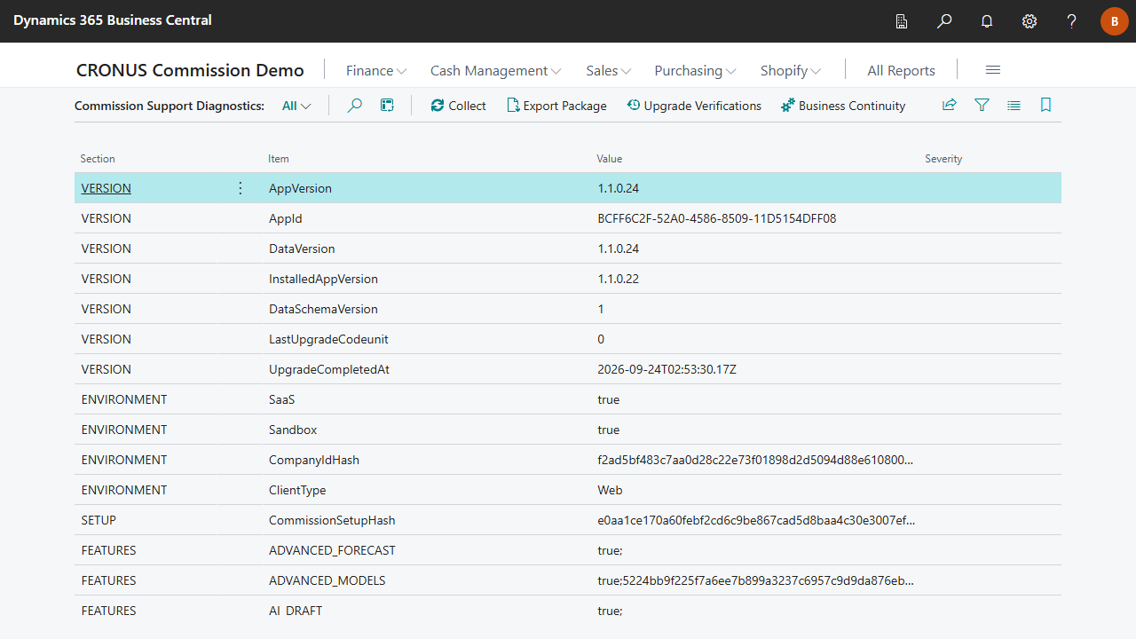Select the CommissionSetupHash item
Viewport: 1136px width, 639px height.
coord(332,520)
